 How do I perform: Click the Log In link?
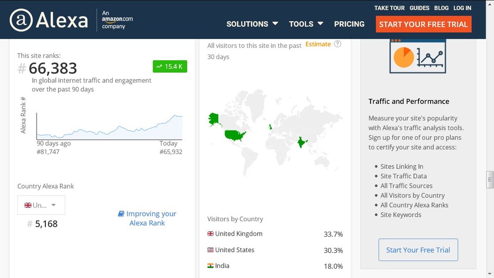(462, 8)
